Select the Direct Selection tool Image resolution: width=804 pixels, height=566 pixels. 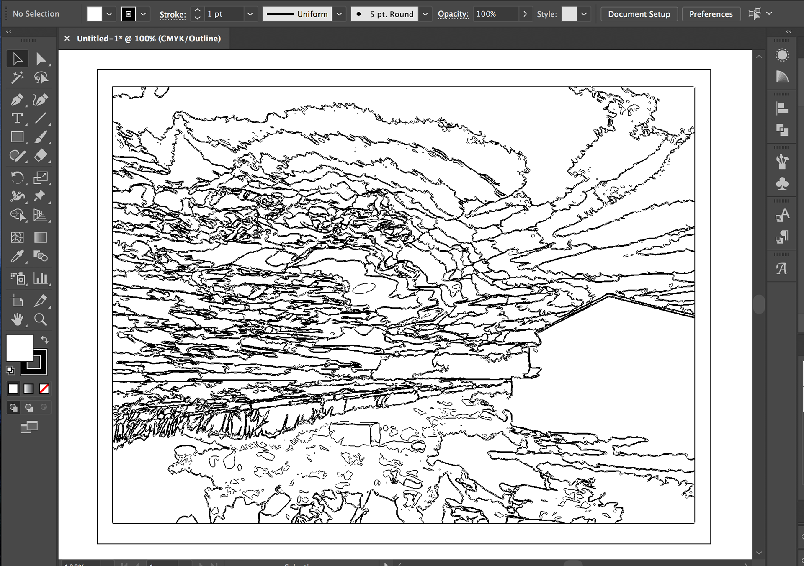point(41,59)
